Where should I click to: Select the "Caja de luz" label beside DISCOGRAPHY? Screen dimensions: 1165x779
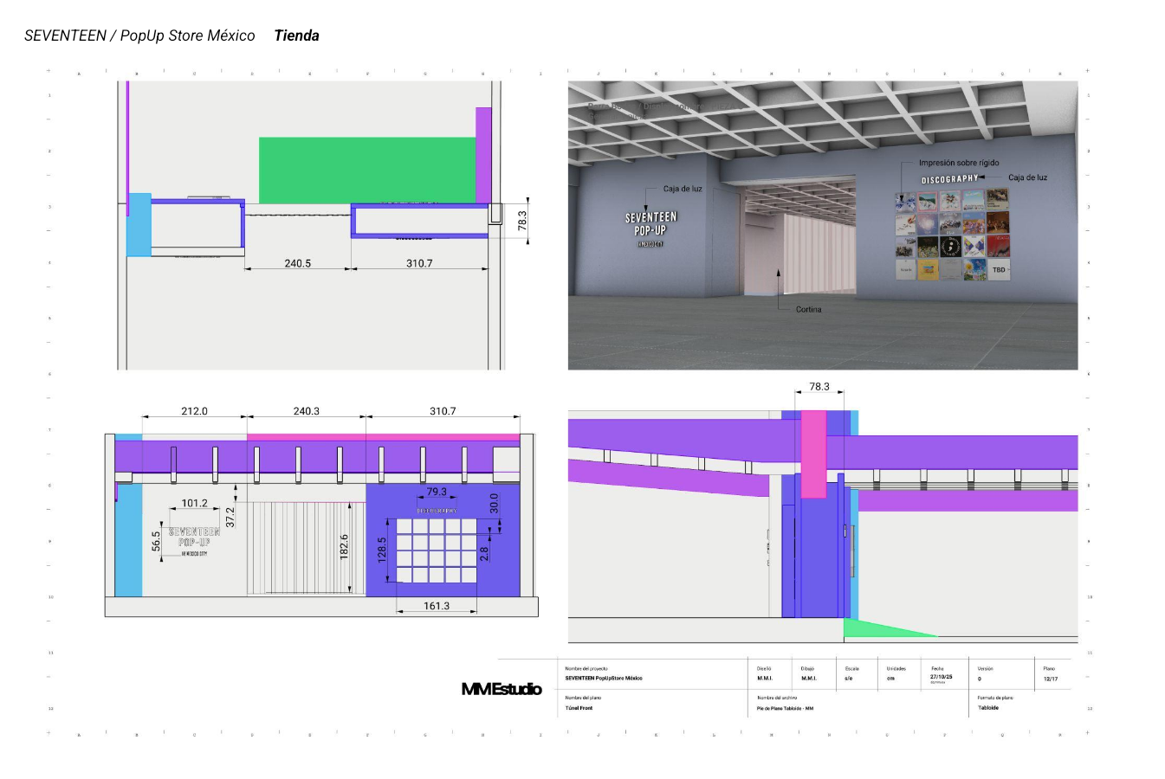point(1027,177)
